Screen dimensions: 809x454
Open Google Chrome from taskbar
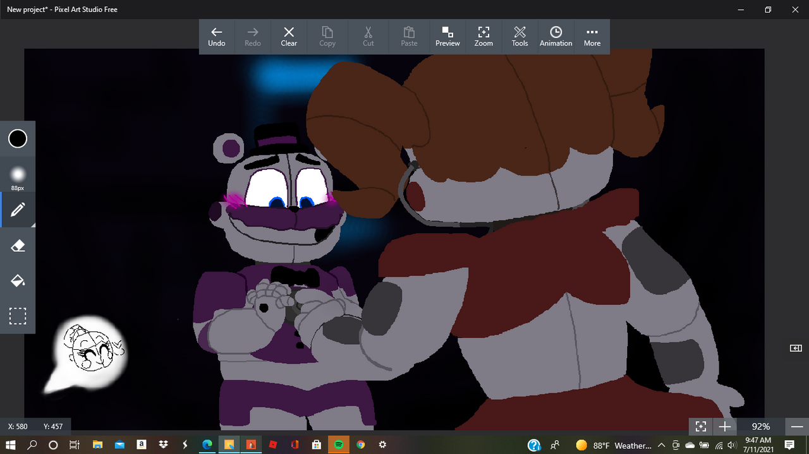[360, 445]
